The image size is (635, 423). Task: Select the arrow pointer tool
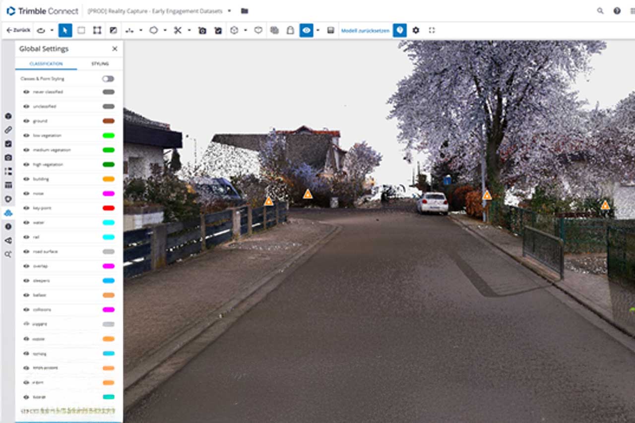(65, 30)
